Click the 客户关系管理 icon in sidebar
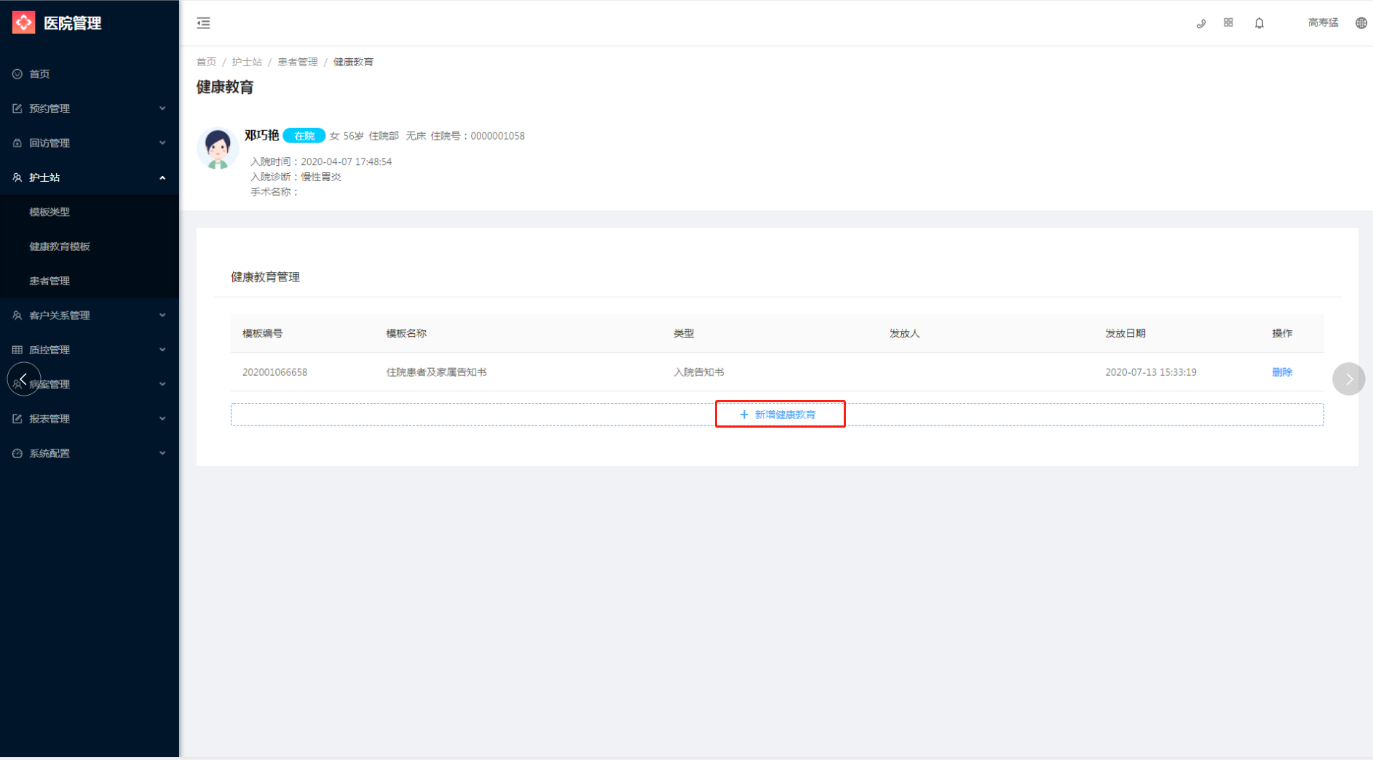The width and height of the screenshot is (1373, 760). click(17, 316)
